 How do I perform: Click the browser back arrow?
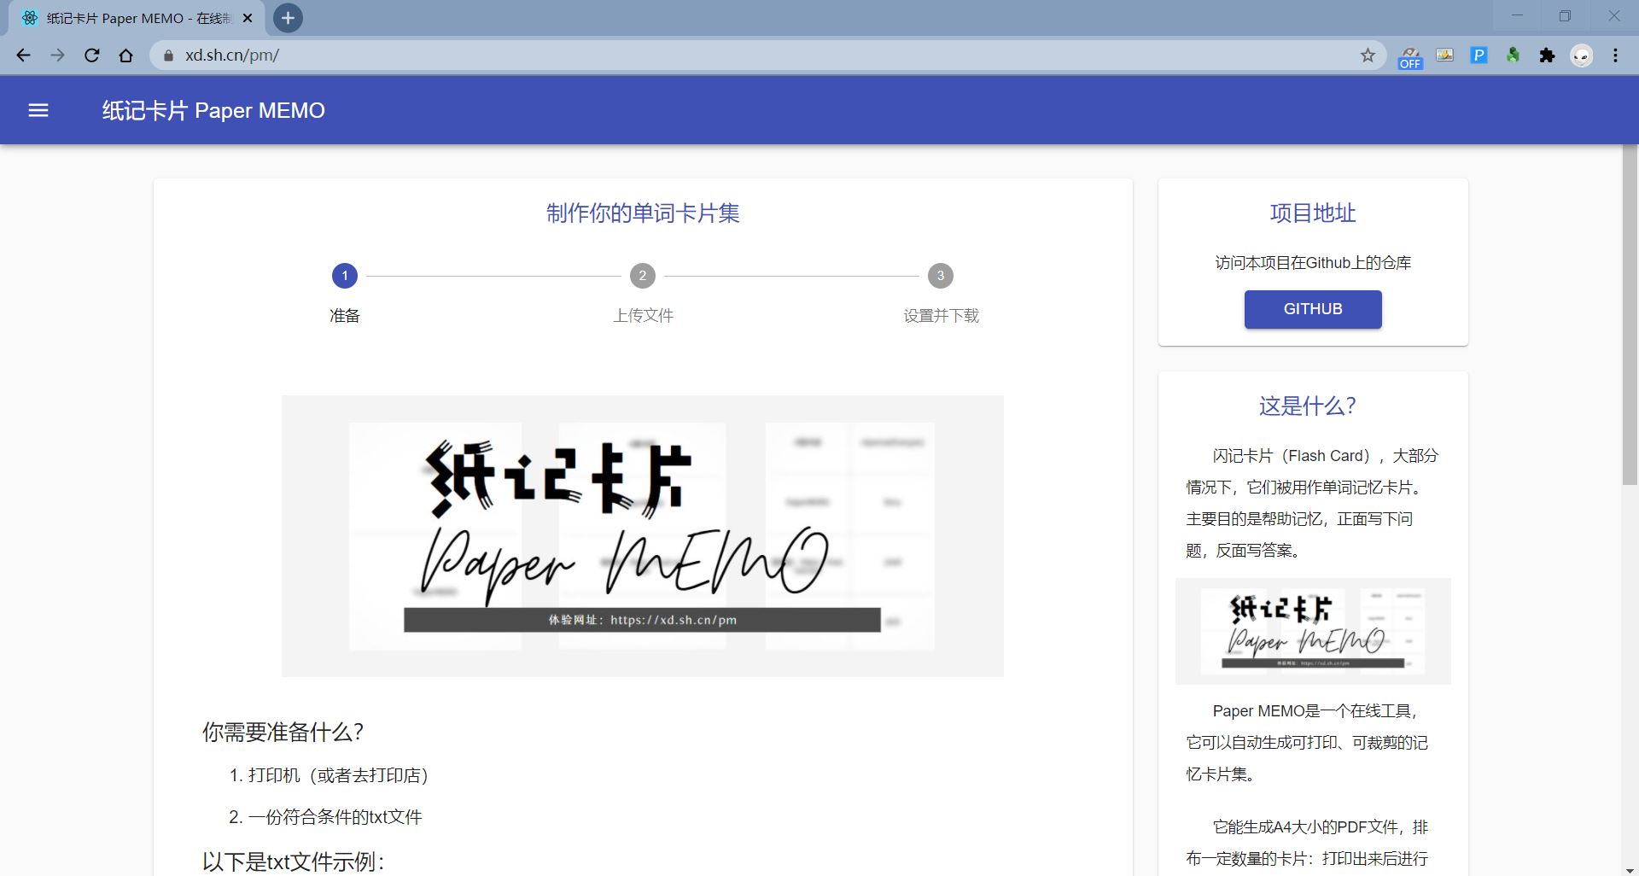coord(23,55)
